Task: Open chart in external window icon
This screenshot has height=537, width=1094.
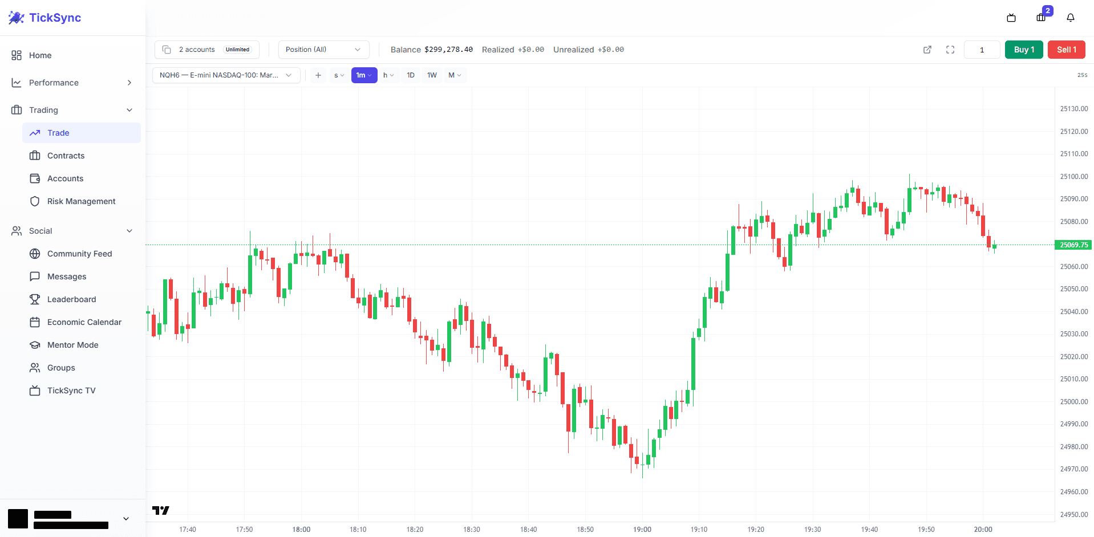Action: point(927,50)
